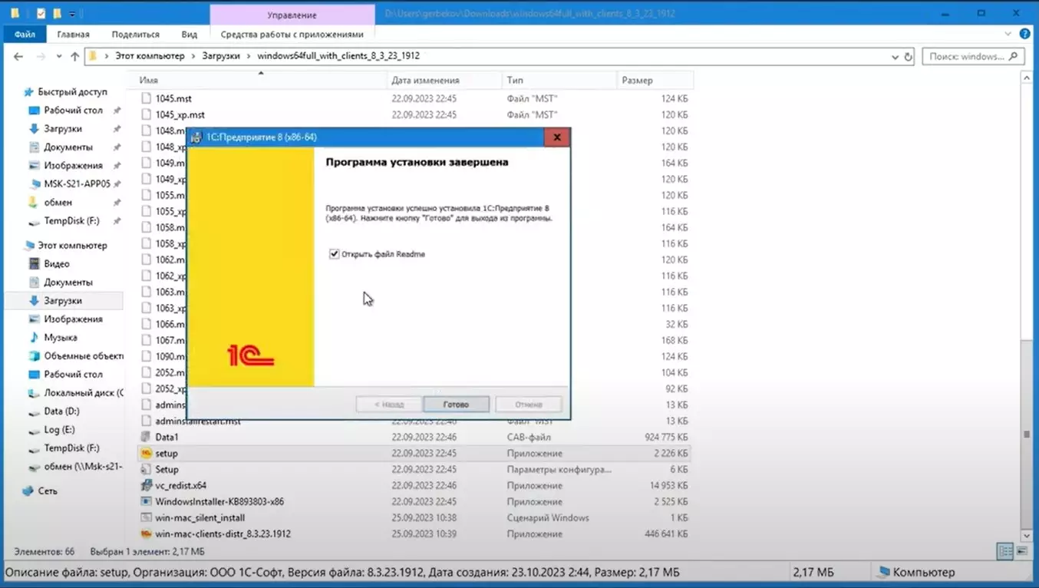Screen dimensions: 1039x588
Task: Select the win-mac_silent_install script file
Action: tap(200, 517)
